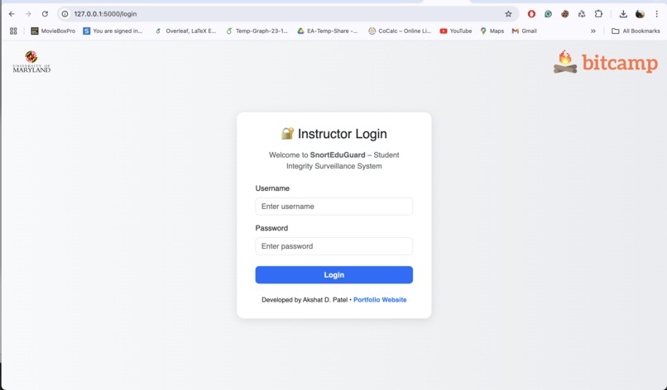Screen dimensions: 667x390
Task: Open the browser downloads icon
Action: point(623,14)
